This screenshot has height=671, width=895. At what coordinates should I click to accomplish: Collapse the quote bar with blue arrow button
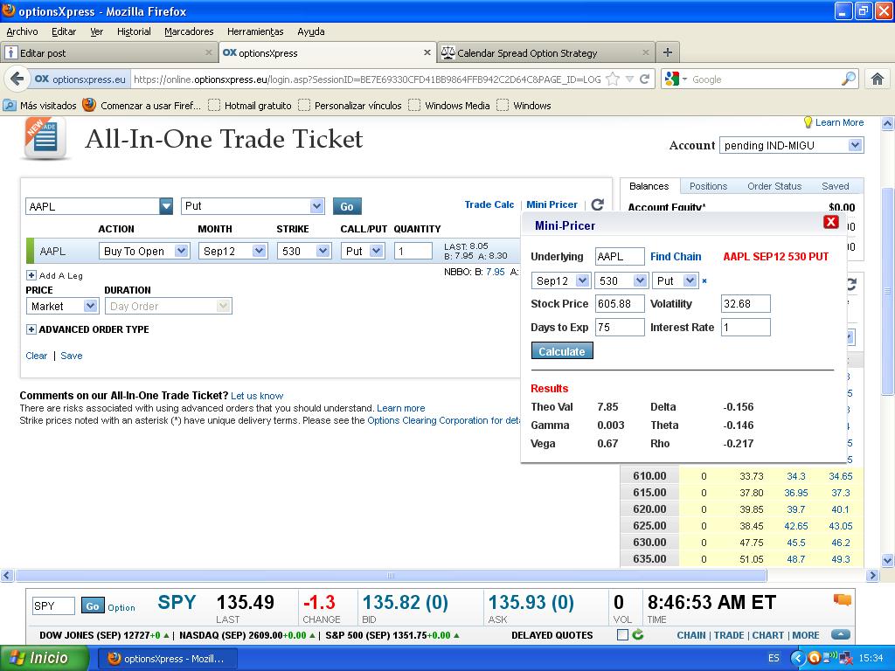(840, 635)
